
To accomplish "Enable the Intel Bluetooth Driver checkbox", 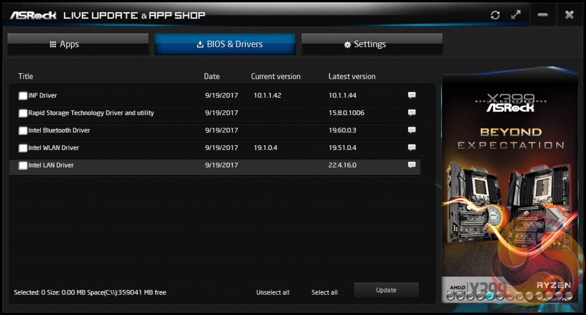I will 23,131.
